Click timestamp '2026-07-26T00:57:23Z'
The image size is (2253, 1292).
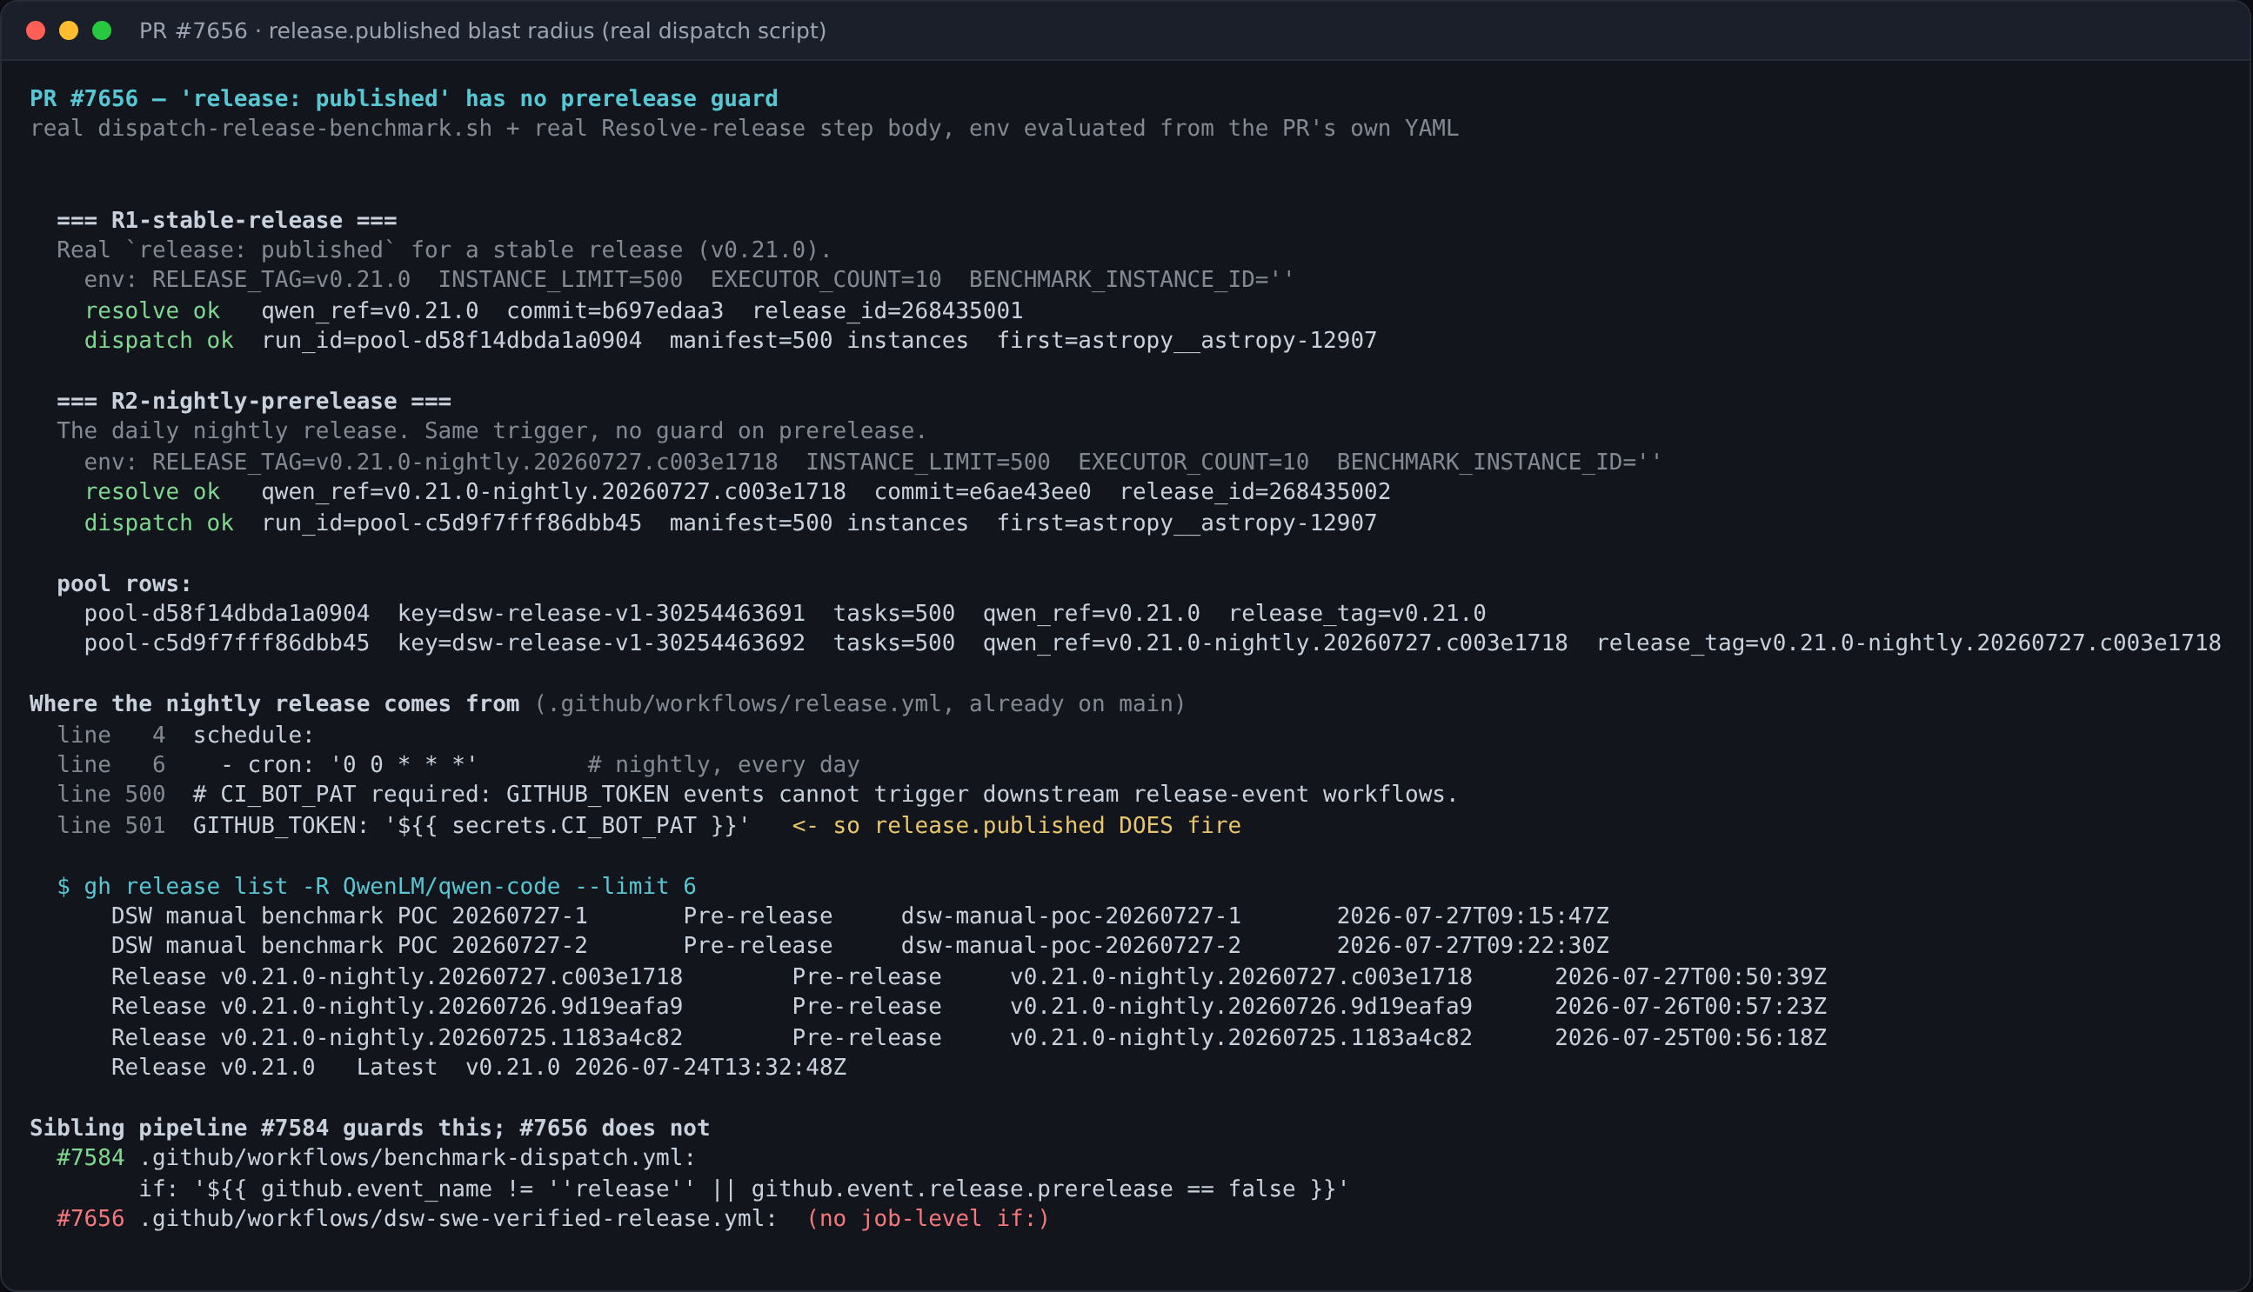point(1690,1007)
